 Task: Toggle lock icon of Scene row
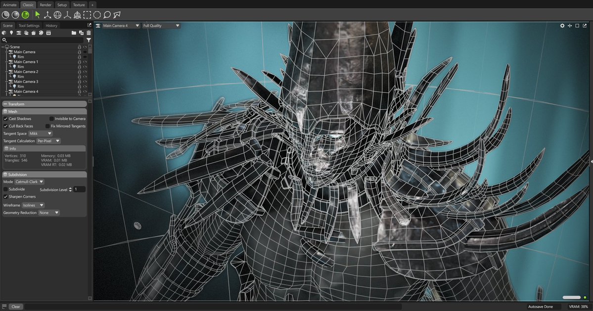(x=80, y=47)
